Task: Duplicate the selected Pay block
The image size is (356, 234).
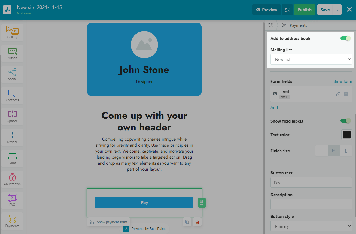Action: 187,222
